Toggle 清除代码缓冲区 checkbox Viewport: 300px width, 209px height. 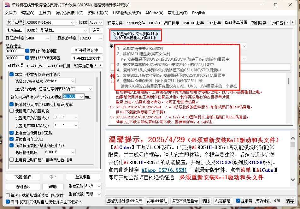coord(27,51)
